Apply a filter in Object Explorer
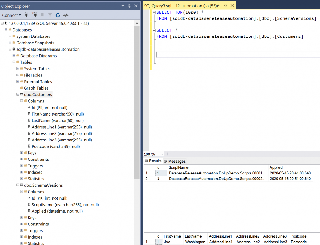 50,15
